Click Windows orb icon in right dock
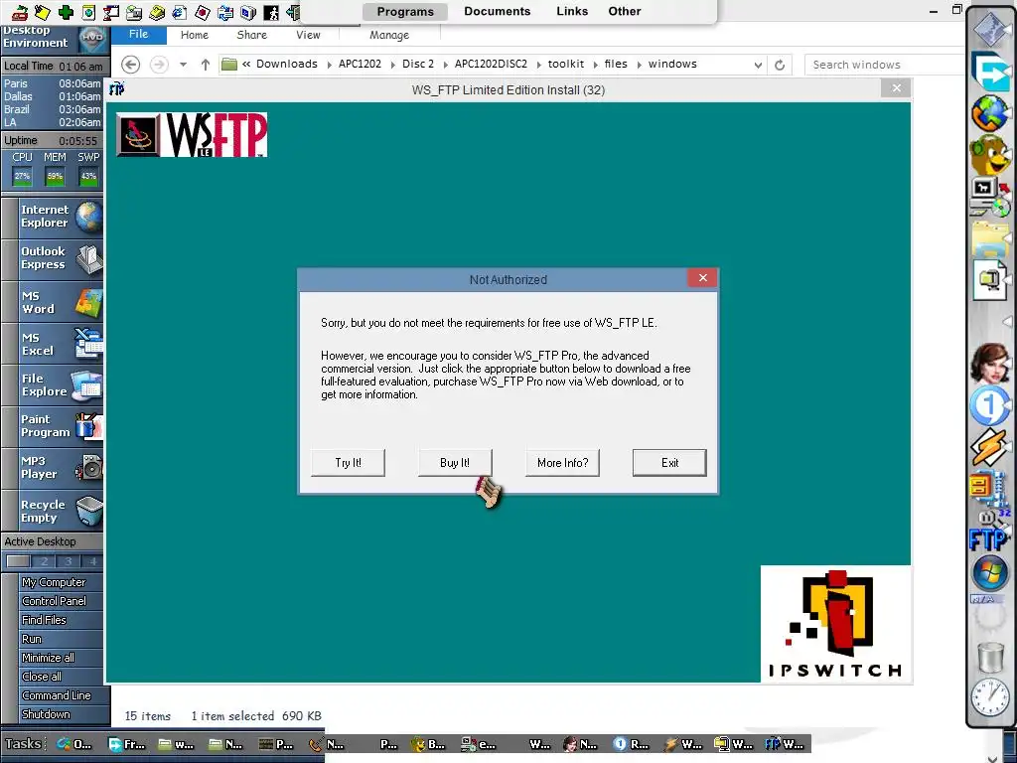Viewport: 1017px width, 763px height. coord(989,573)
